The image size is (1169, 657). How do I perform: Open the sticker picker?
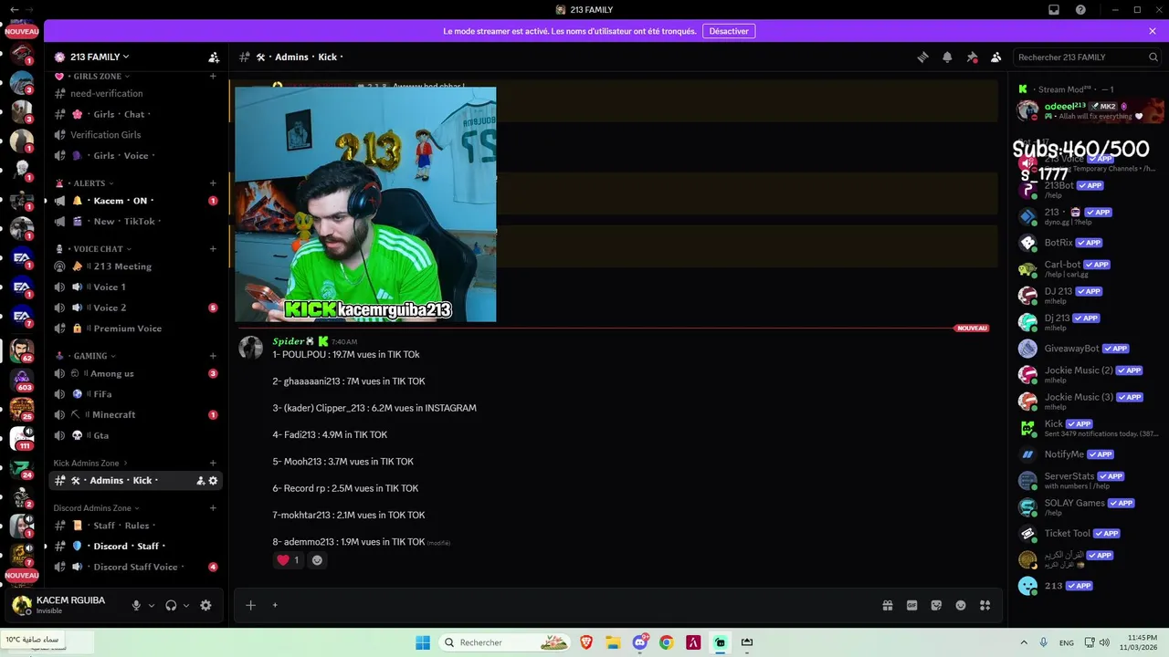936,605
